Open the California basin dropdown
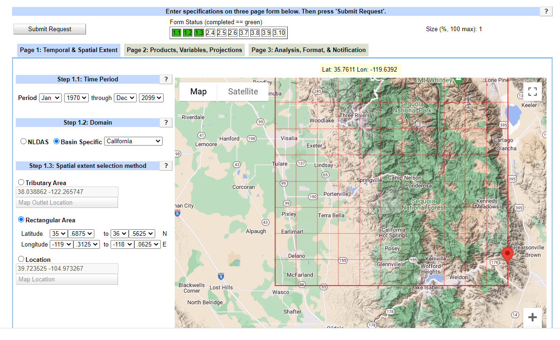Viewport: 560px width, 340px height. (133, 141)
